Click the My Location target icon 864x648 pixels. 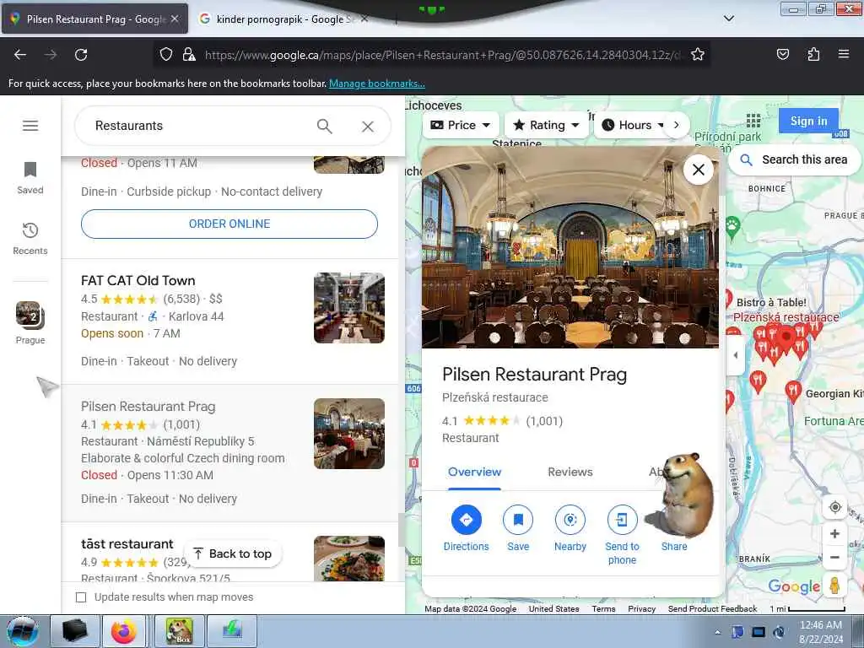point(834,507)
